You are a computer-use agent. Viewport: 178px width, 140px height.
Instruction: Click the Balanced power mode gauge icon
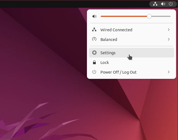(x=94, y=40)
